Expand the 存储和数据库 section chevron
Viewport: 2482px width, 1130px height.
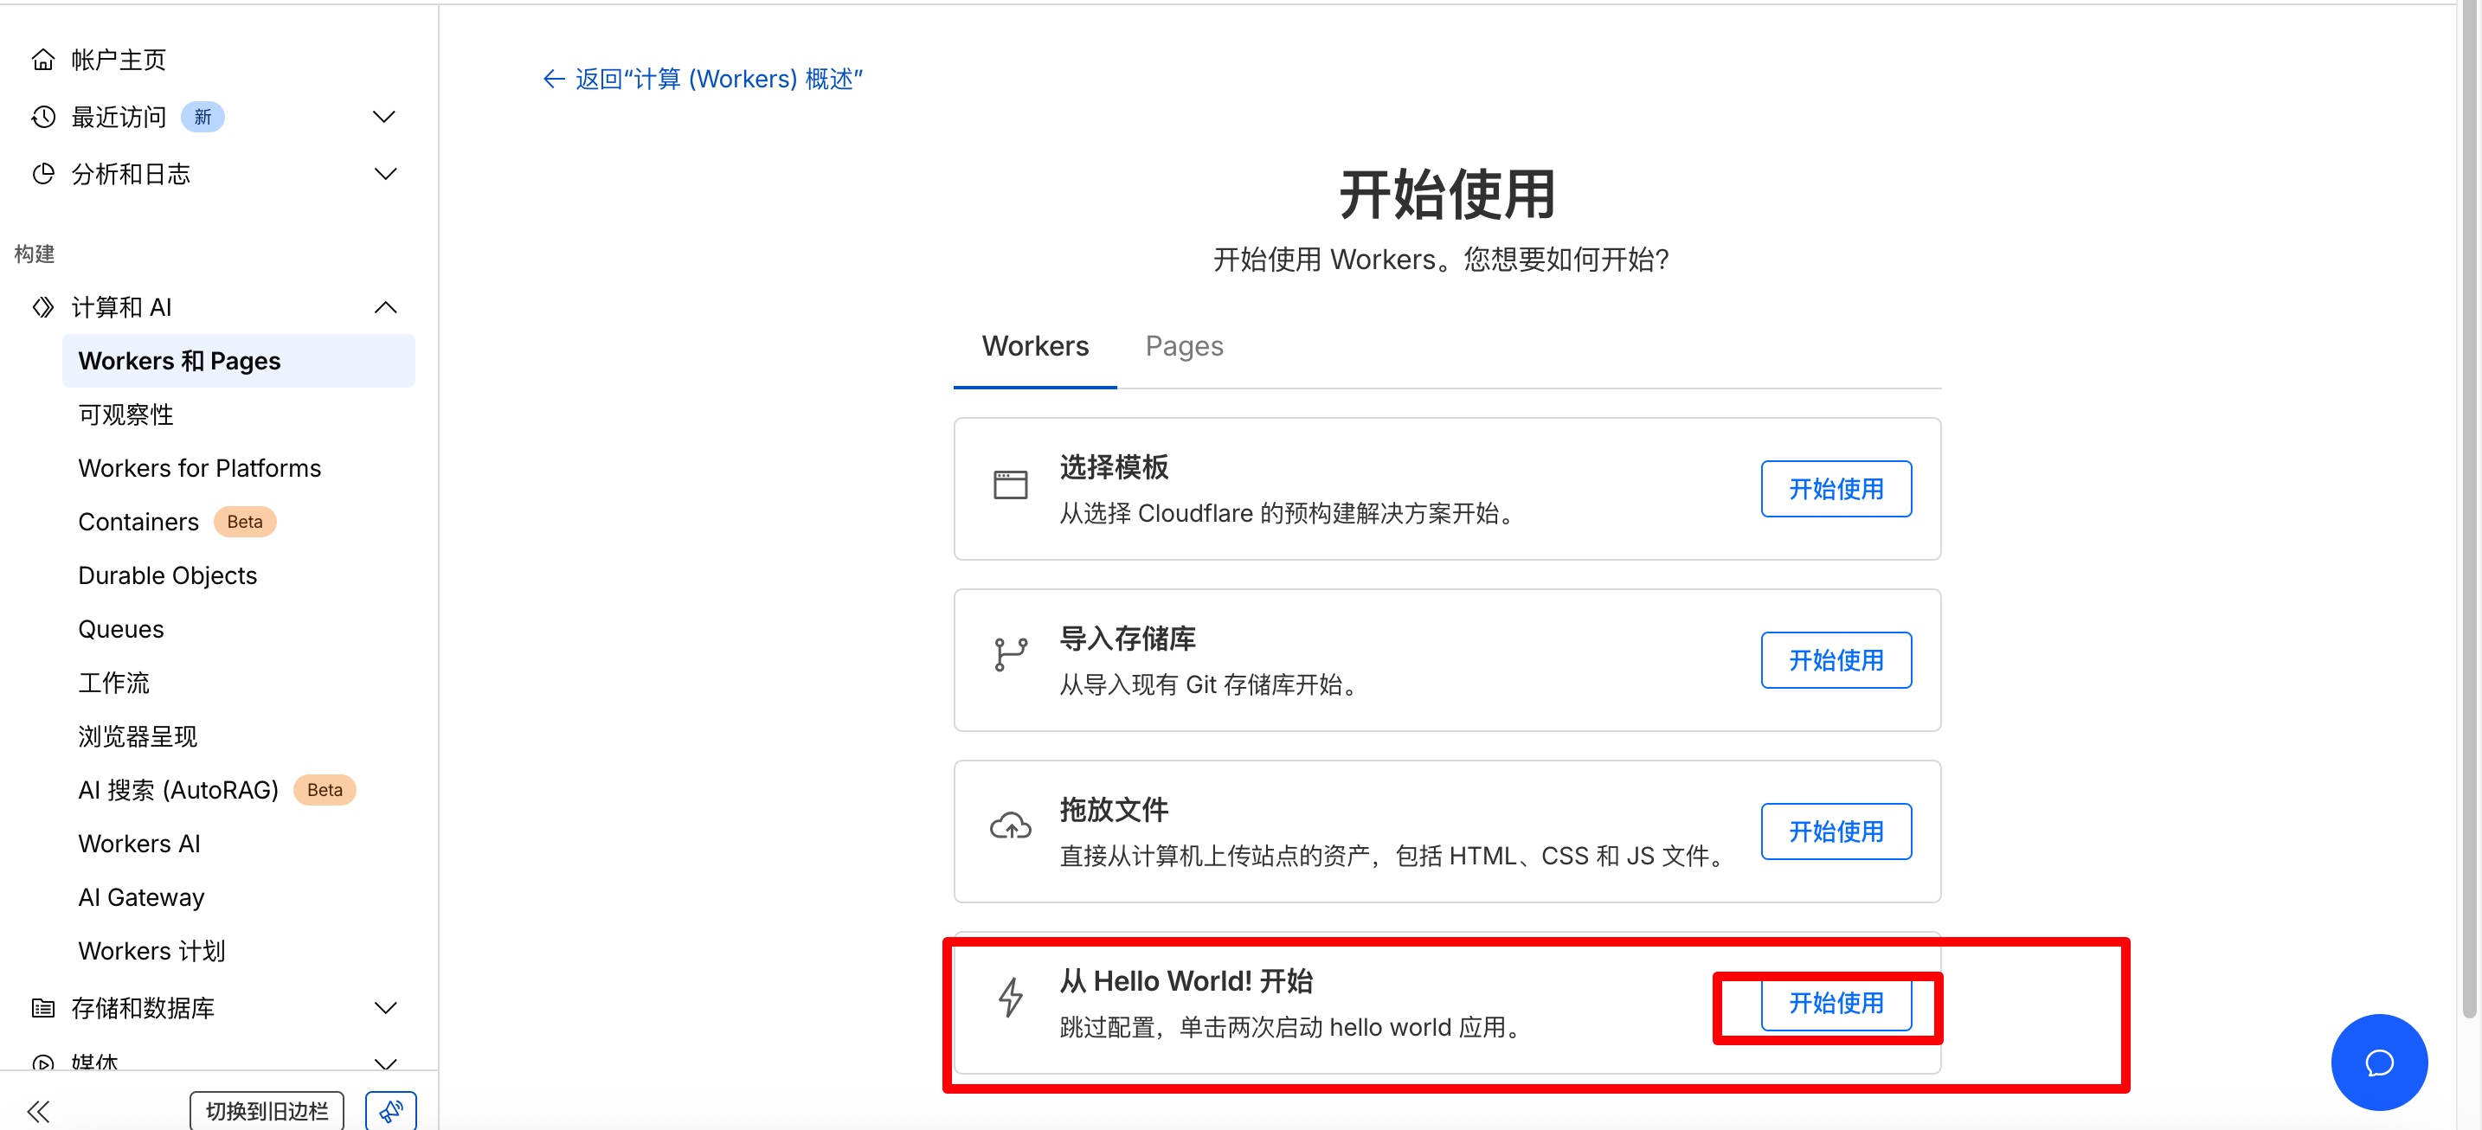pos(384,1008)
